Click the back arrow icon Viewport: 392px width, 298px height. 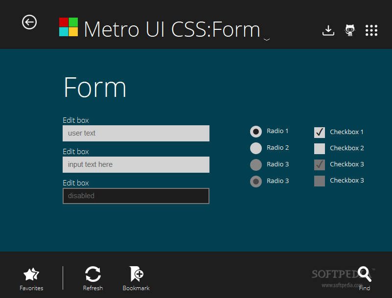29,22
